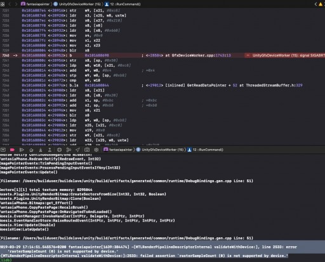This screenshot has height=262, width=325.
Task: Deactivate breakpoints with the pink toggle
Action: (x=12, y=150)
